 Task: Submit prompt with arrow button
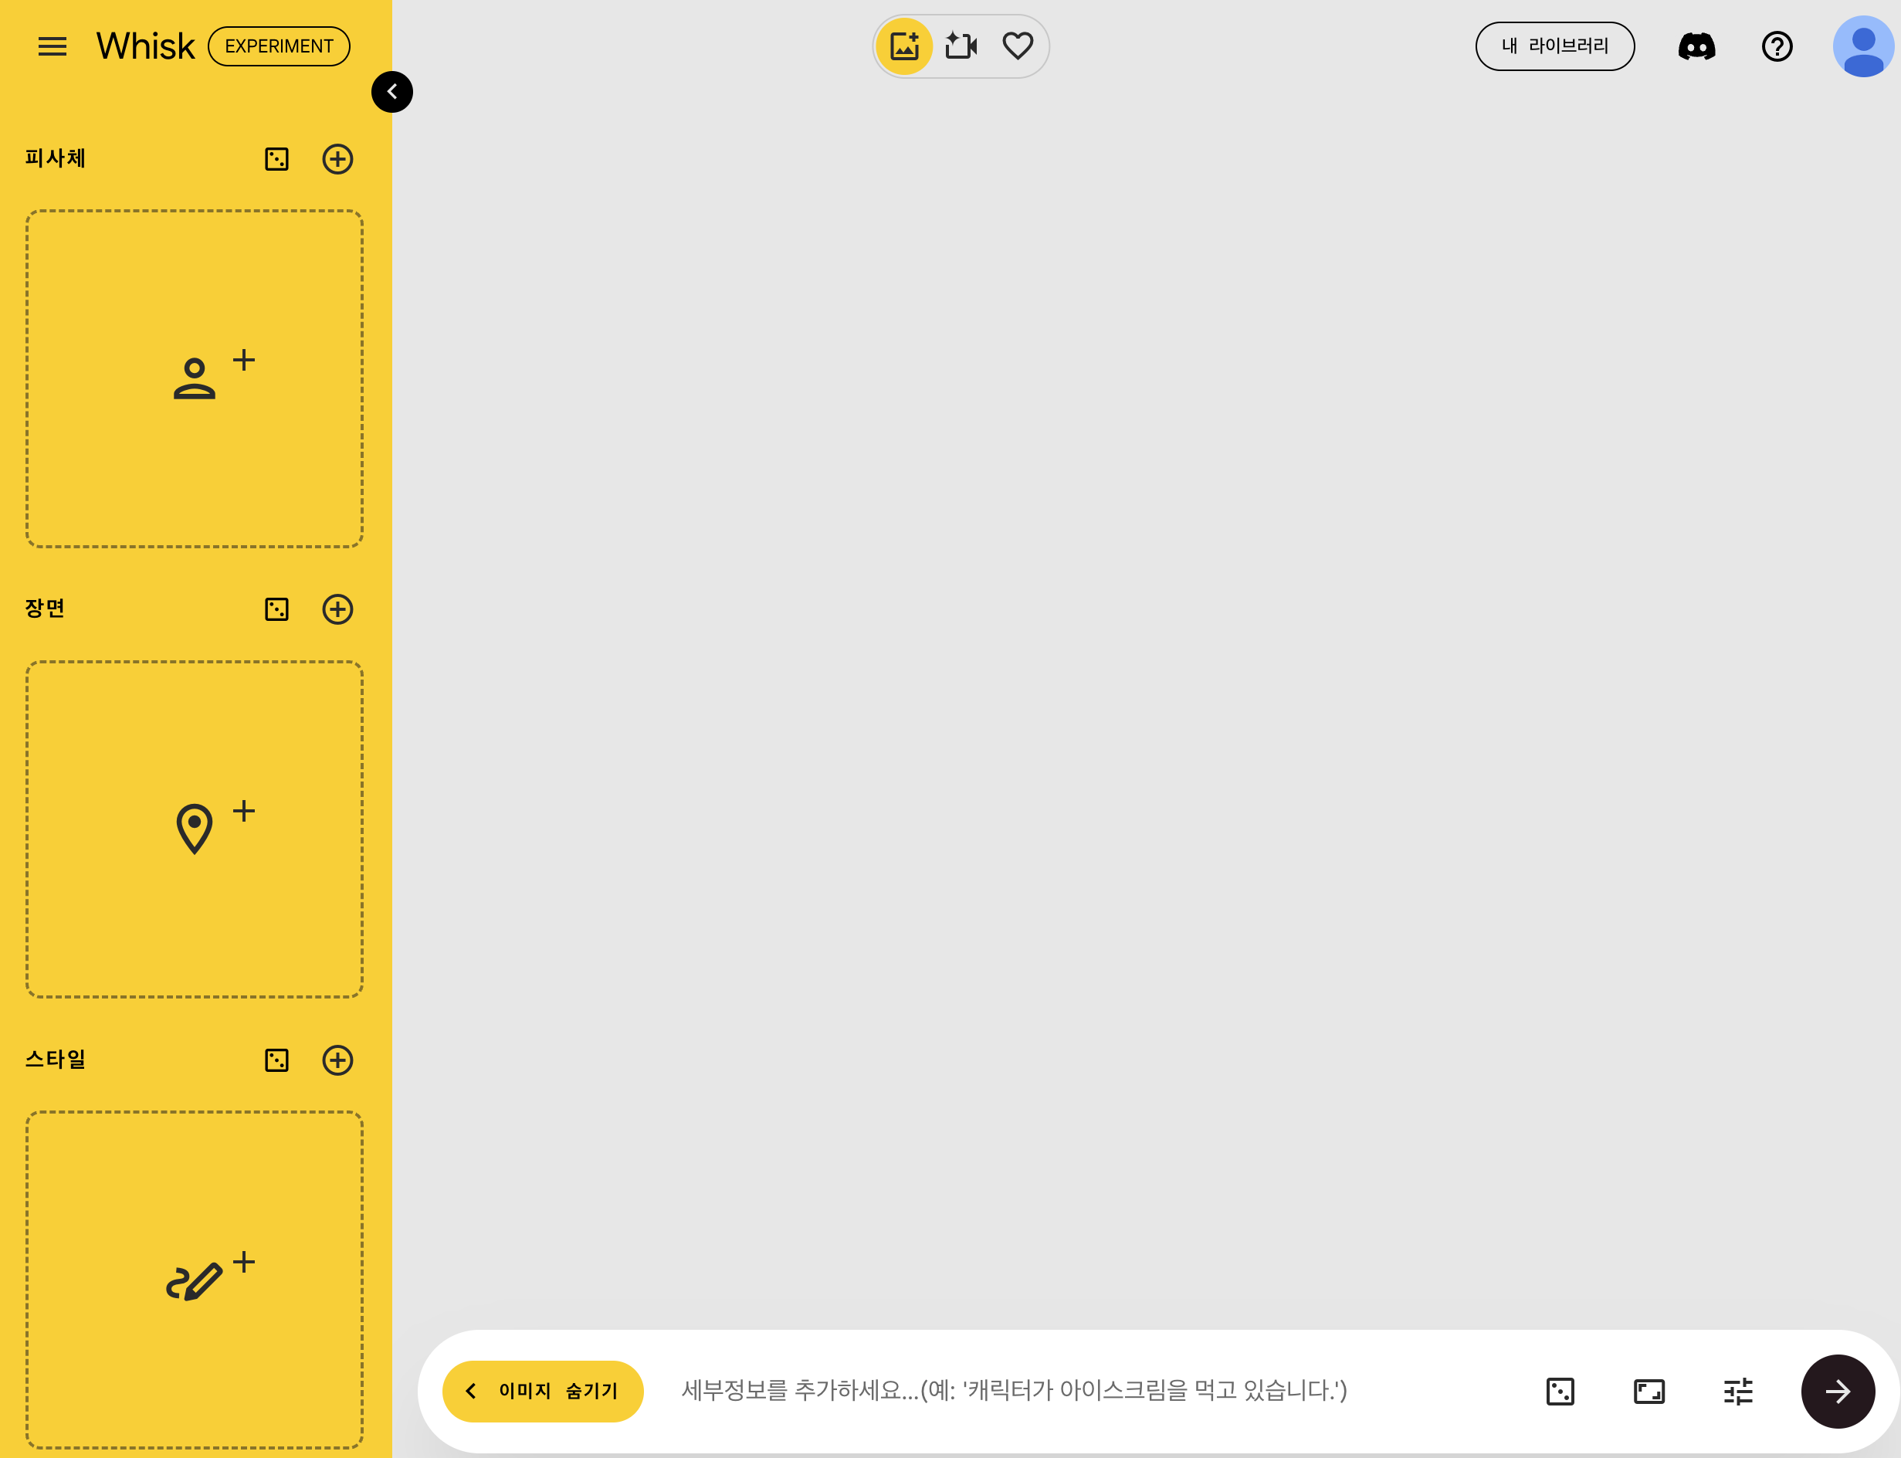[x=1838, y=1391]
